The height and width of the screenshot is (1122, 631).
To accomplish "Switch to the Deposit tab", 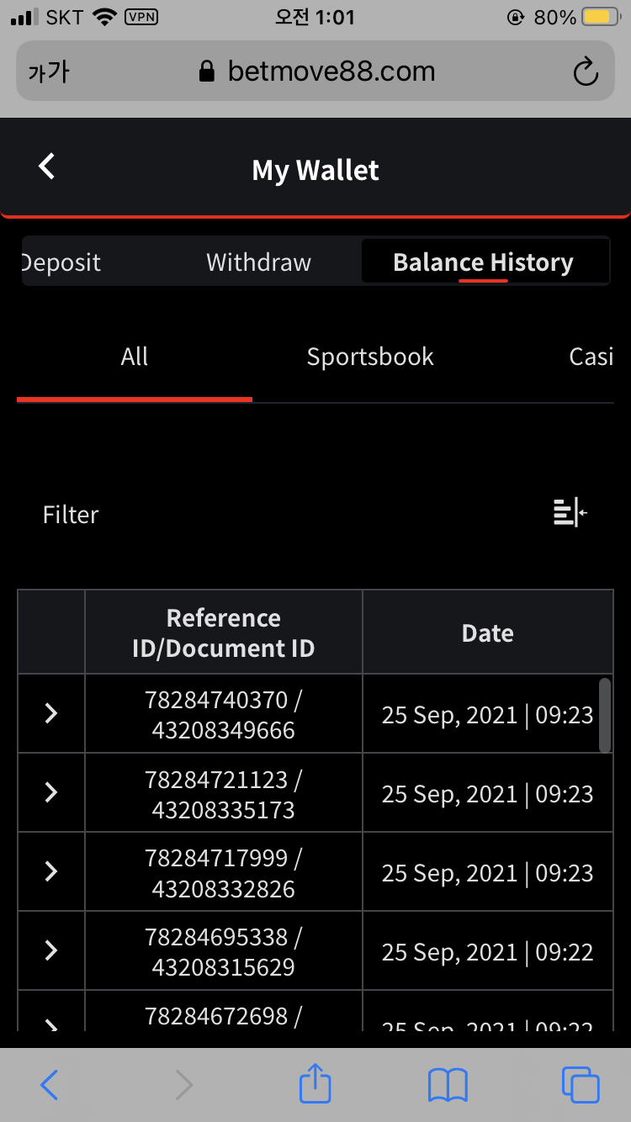I will (x=61, y=262).
